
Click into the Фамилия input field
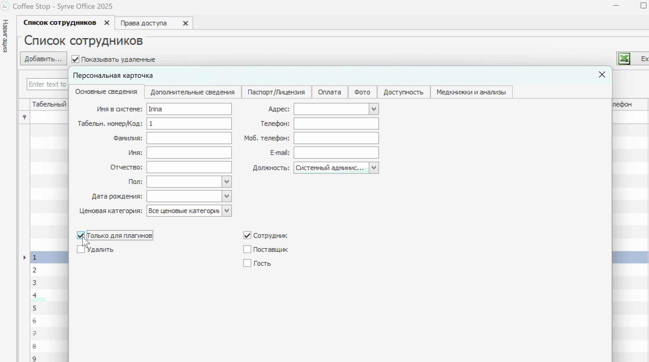(189, 138)
